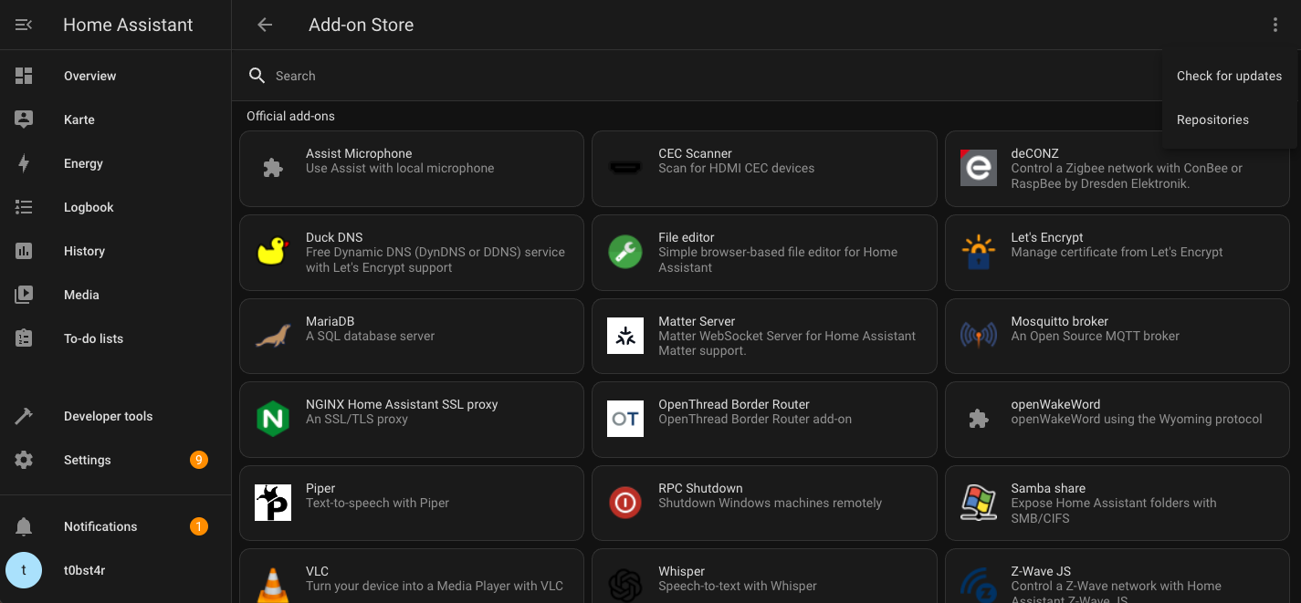This screenshot has height=603, width=1301.
Task: Click the search magnifier icon
Action: coord(257,76)
